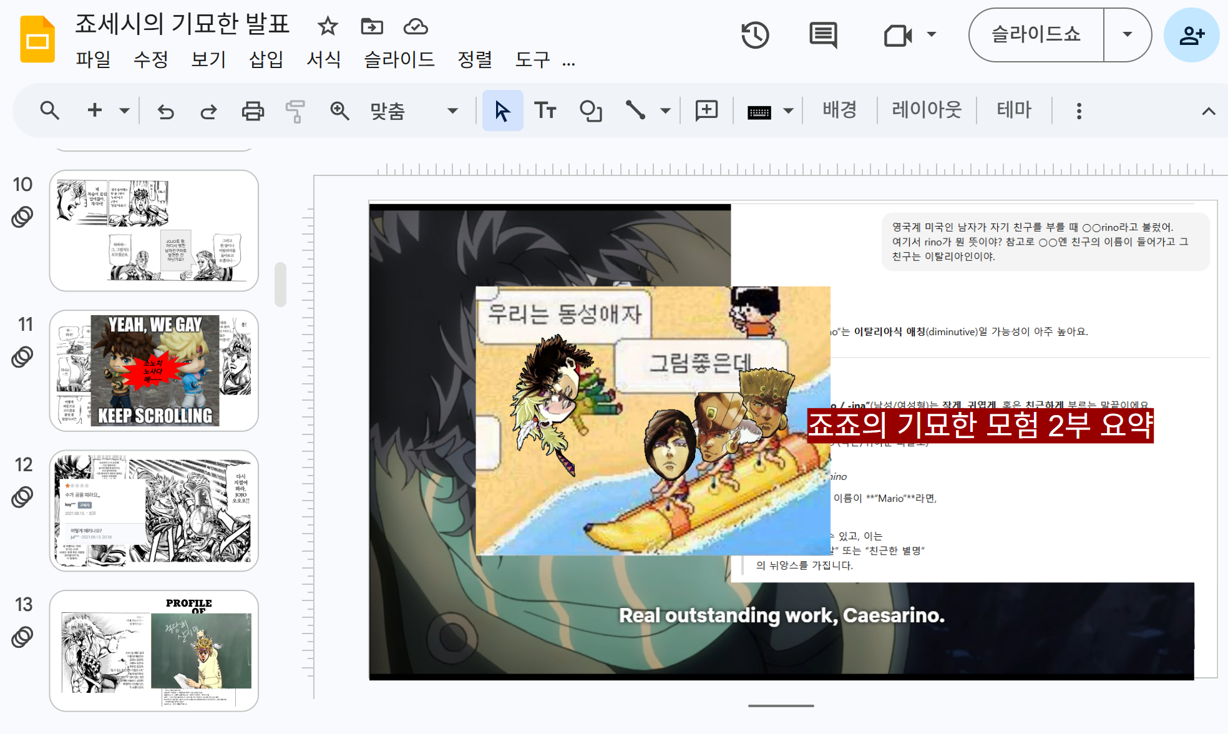1228x734 pixels.
Task: Open the comments panel icon
Action: pos(823,35)
